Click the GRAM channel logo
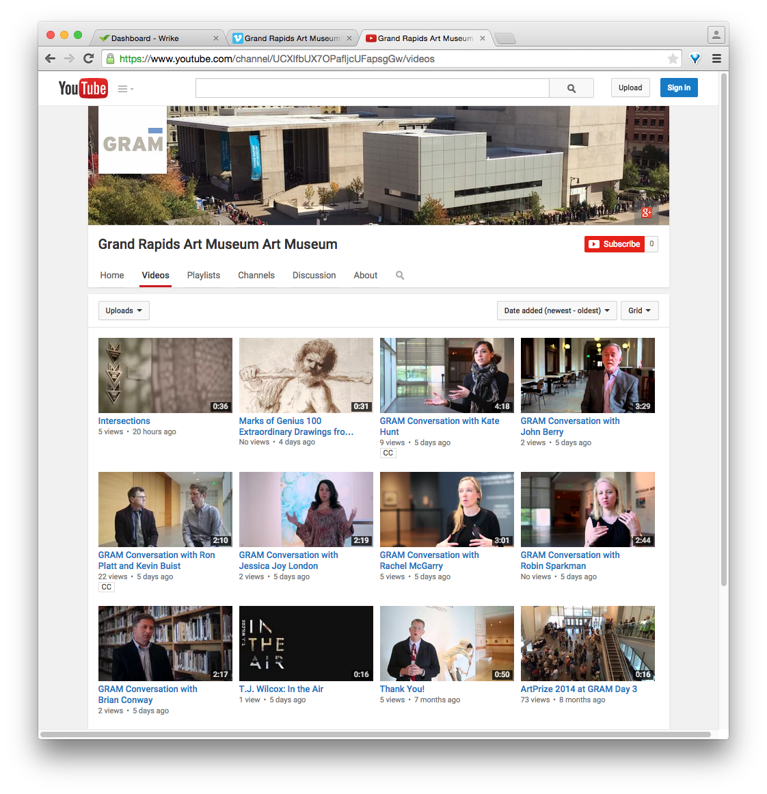The width and height of the screenshot is (767, 794). pyautogui.click(x=133, y=140)
